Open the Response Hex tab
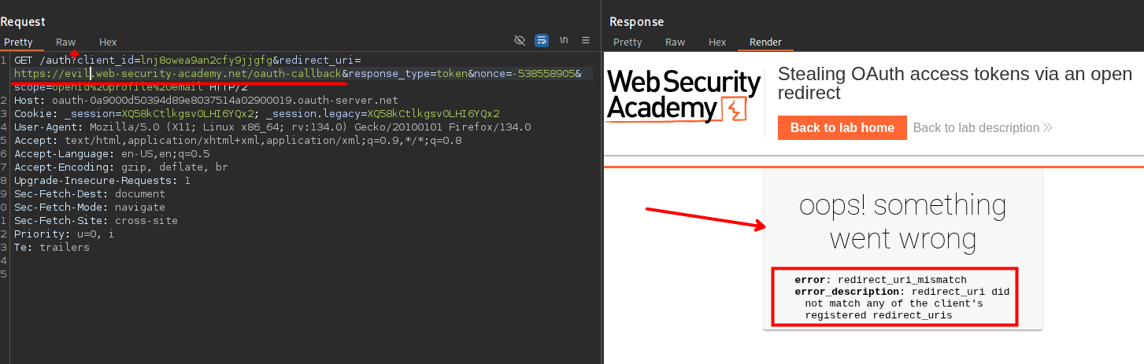1144x364 pixels. (717, 42)
